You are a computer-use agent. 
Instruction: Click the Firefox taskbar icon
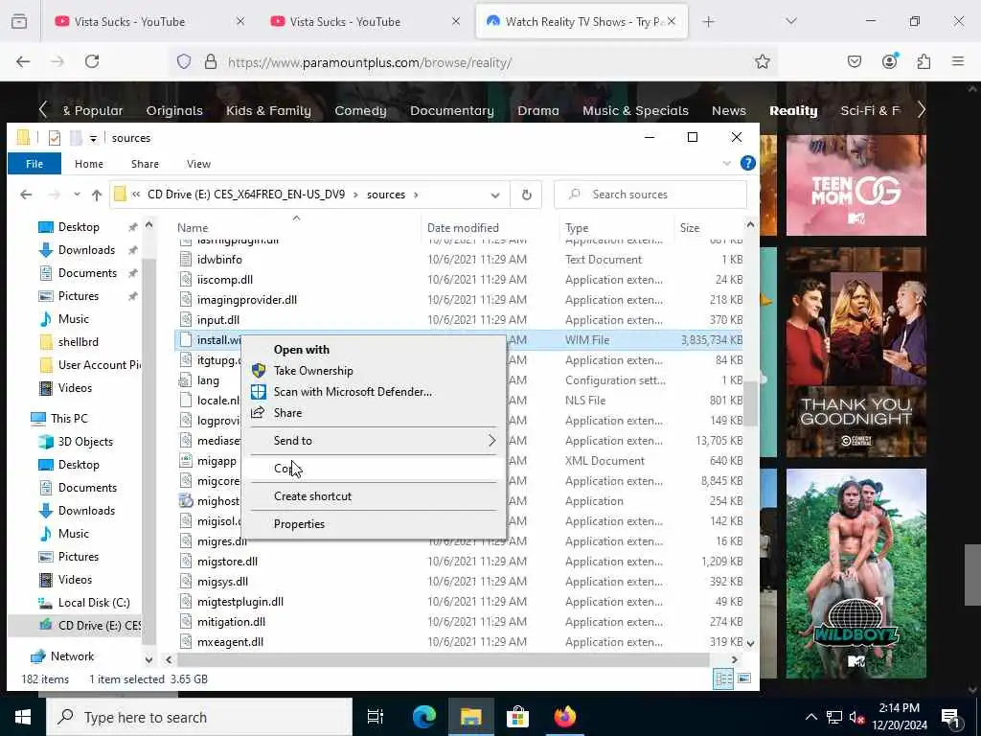tap(565, 717)
